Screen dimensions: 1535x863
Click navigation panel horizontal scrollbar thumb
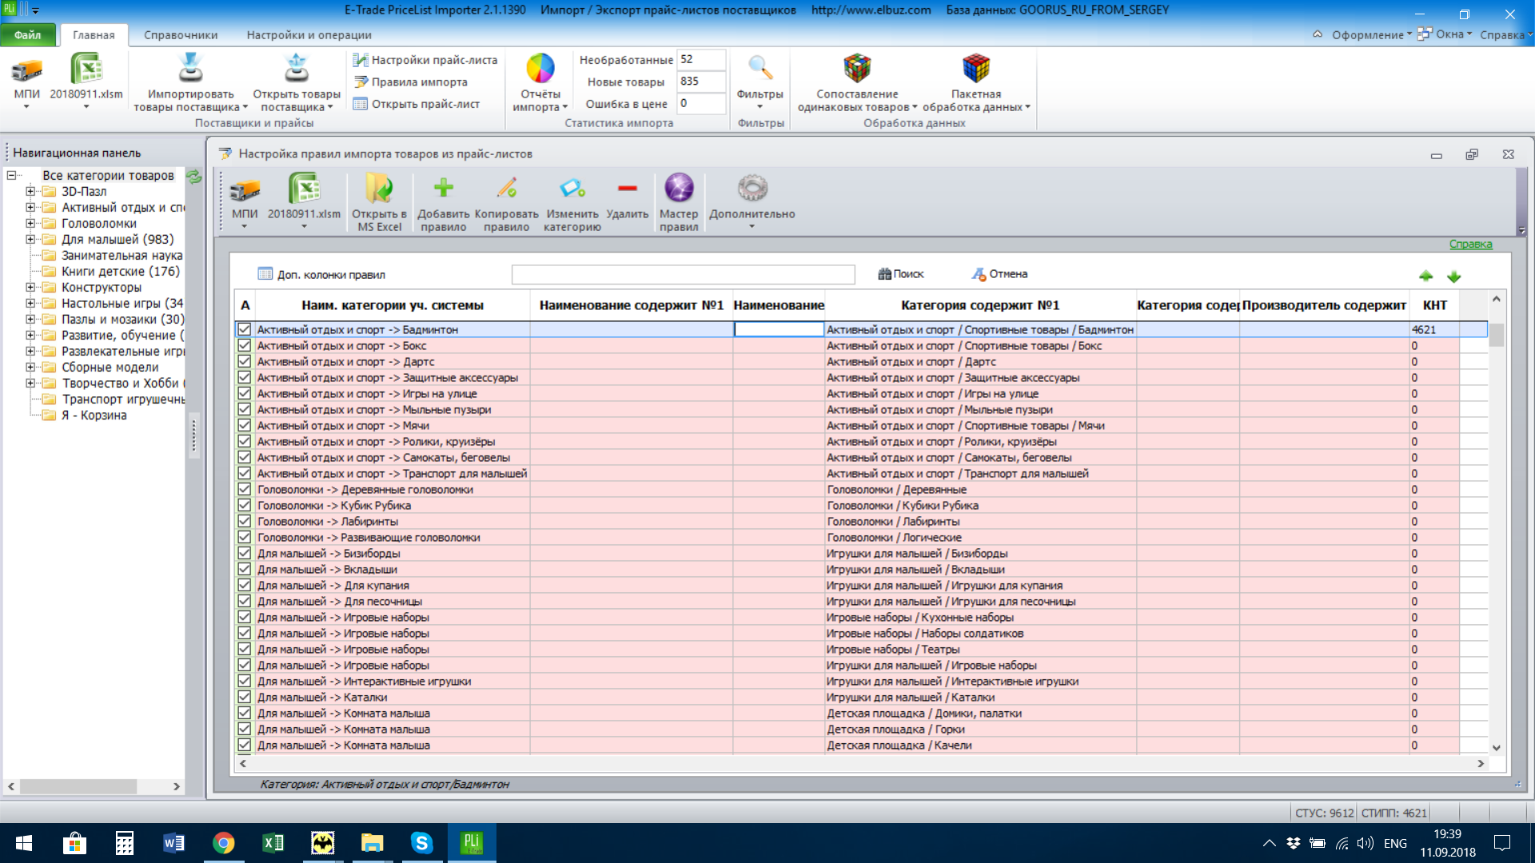click(78, 786)
